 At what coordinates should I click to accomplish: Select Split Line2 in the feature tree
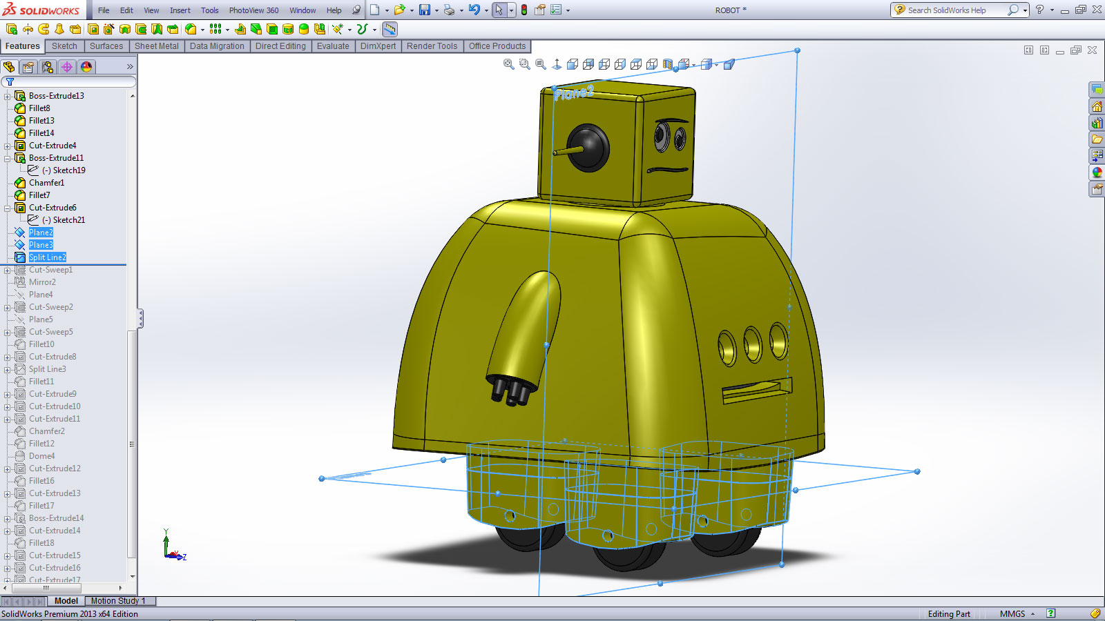pos(47,257)
